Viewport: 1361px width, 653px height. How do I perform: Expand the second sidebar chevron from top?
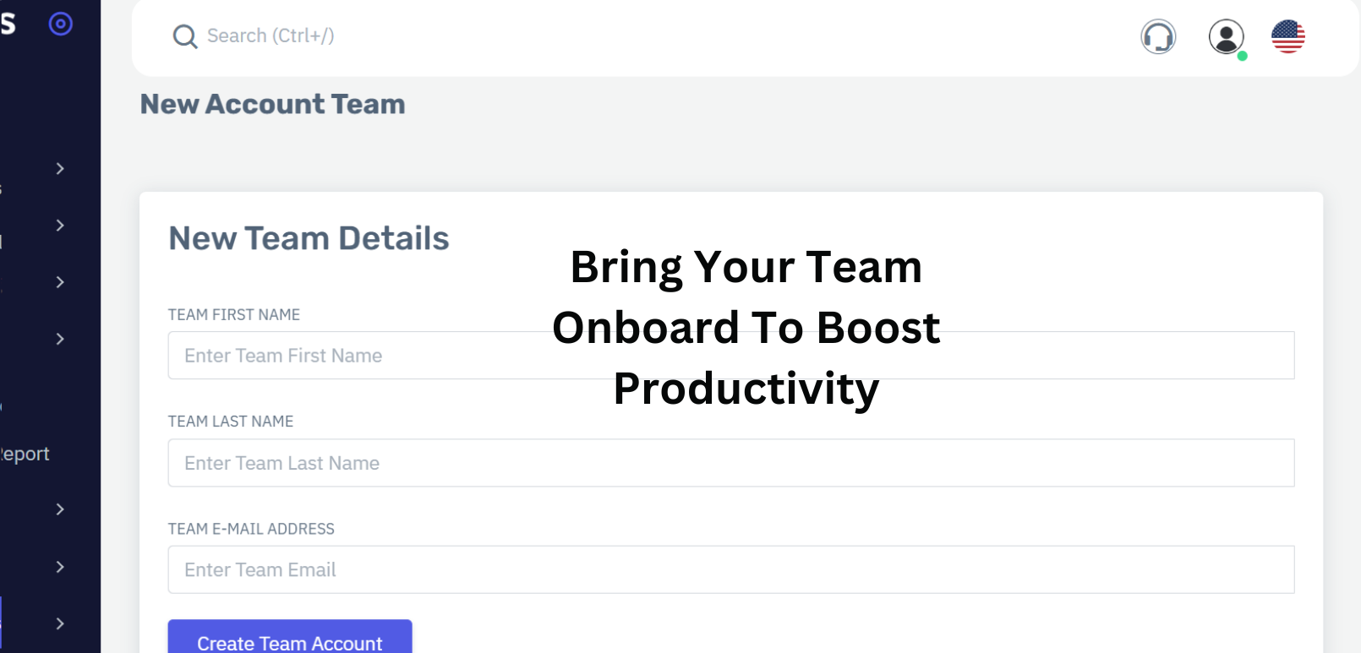[60, 226]
